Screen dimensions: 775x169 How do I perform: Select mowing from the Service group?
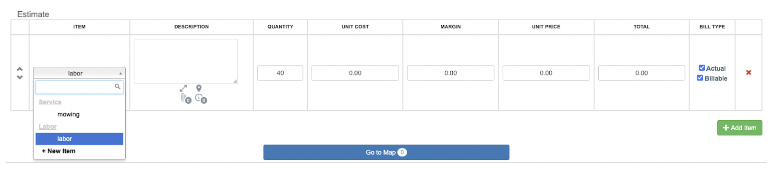click(x=68, y=114)
